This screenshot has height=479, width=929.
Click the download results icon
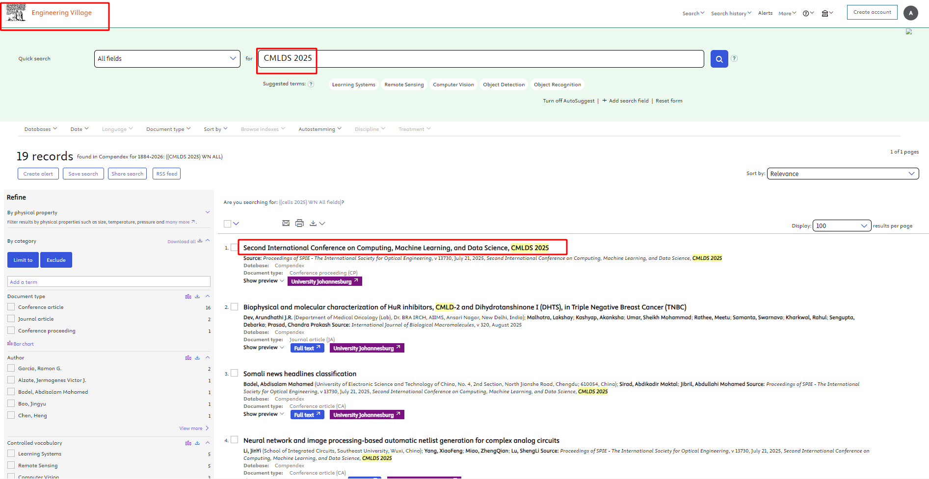(x=313, y=223)
